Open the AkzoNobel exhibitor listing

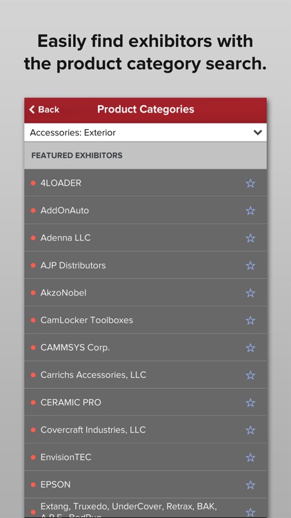[145, 293]
